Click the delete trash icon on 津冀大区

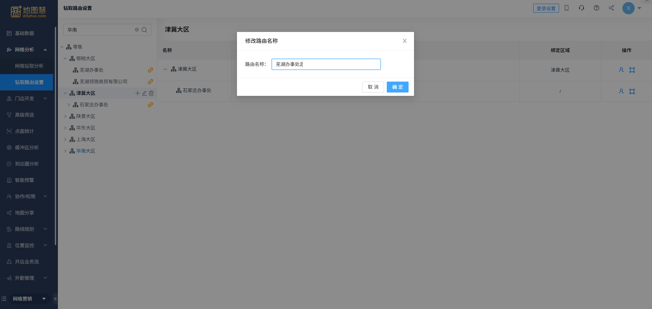pyautogui.click(x=151, y=93)
